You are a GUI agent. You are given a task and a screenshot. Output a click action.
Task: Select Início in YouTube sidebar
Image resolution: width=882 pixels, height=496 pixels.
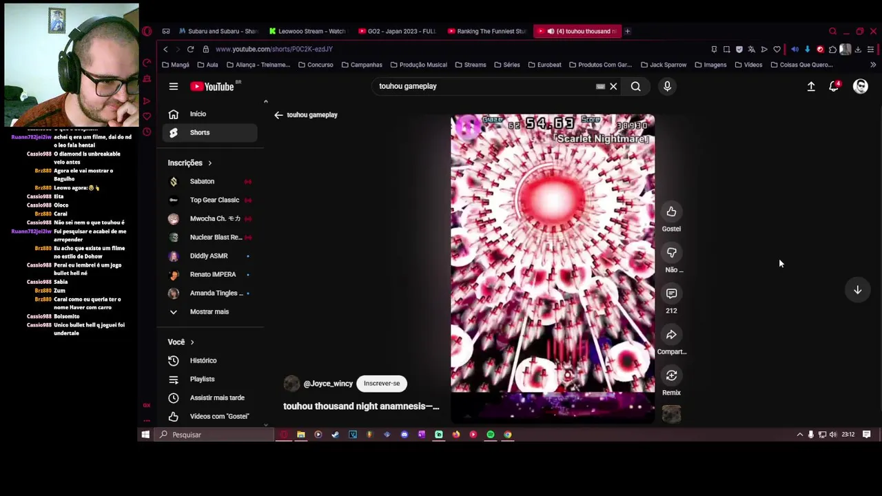(209, 114)
